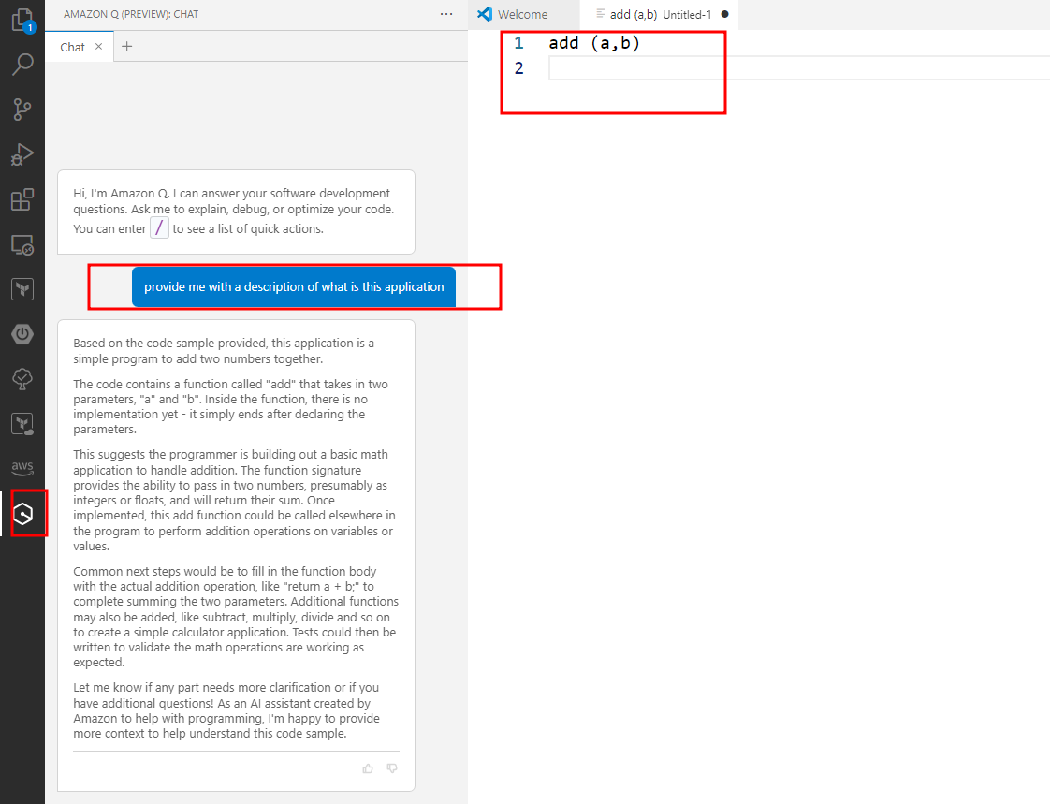Screen dimensions: 1050x804
Task: Open the Amazon Q hexagon icon
Action: tap(22, 514)
